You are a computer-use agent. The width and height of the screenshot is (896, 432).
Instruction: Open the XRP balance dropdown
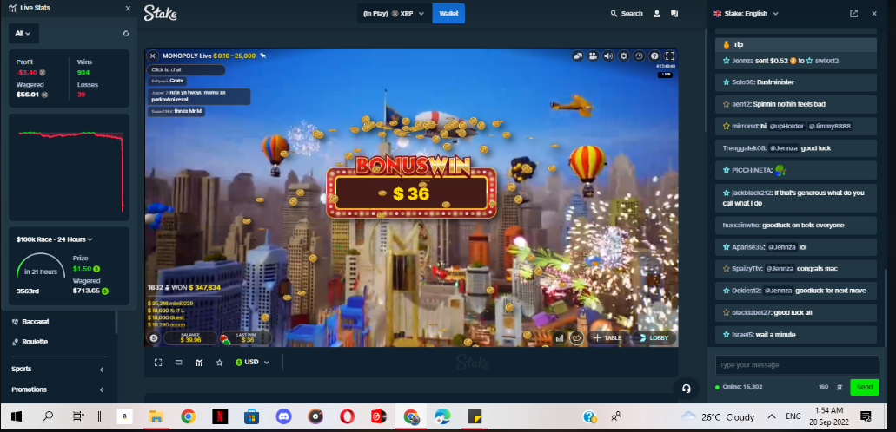[394, 13]
